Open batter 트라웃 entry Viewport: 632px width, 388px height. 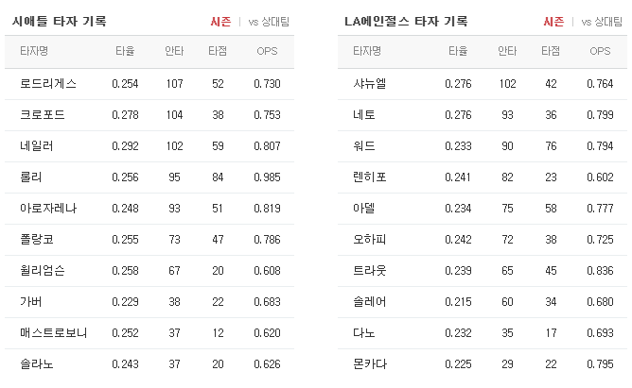(483, 271)
